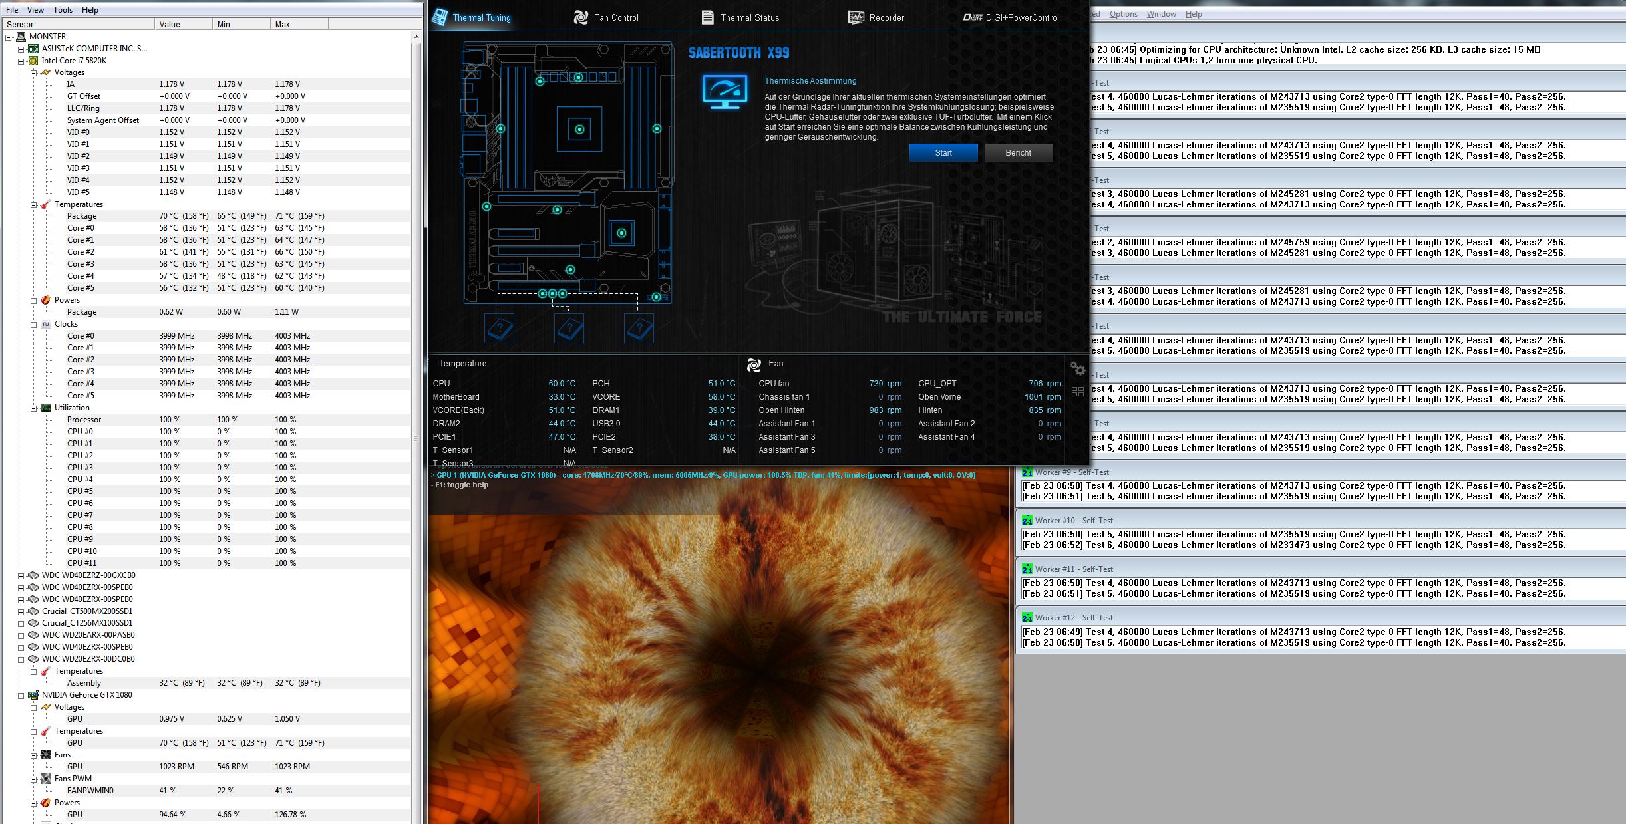Image resolution: width=1626 pixels, height=824 pixels.
Task: Click the Intel Core i7 processor icon
Action: point(33,61)
